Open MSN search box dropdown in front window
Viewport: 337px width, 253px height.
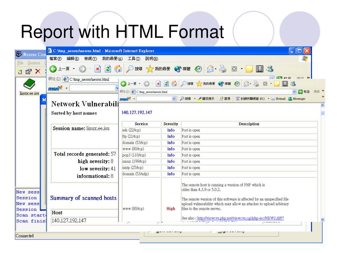(174, 98)
